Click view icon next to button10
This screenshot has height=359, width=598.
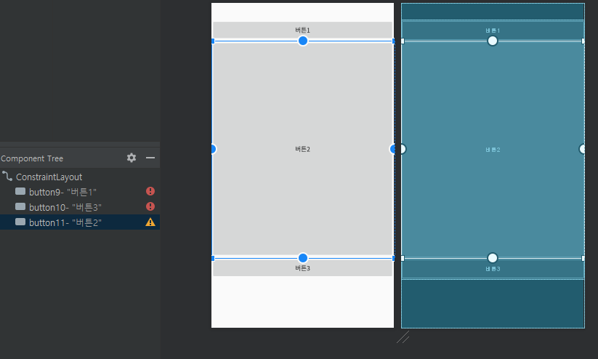click(20, 206)
